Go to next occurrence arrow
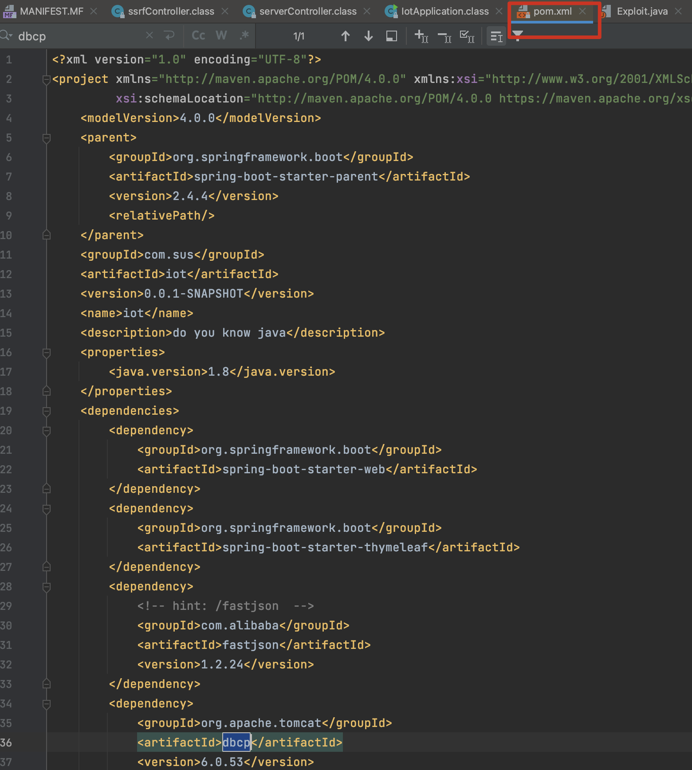692x770 pixels. coord(368,36)
